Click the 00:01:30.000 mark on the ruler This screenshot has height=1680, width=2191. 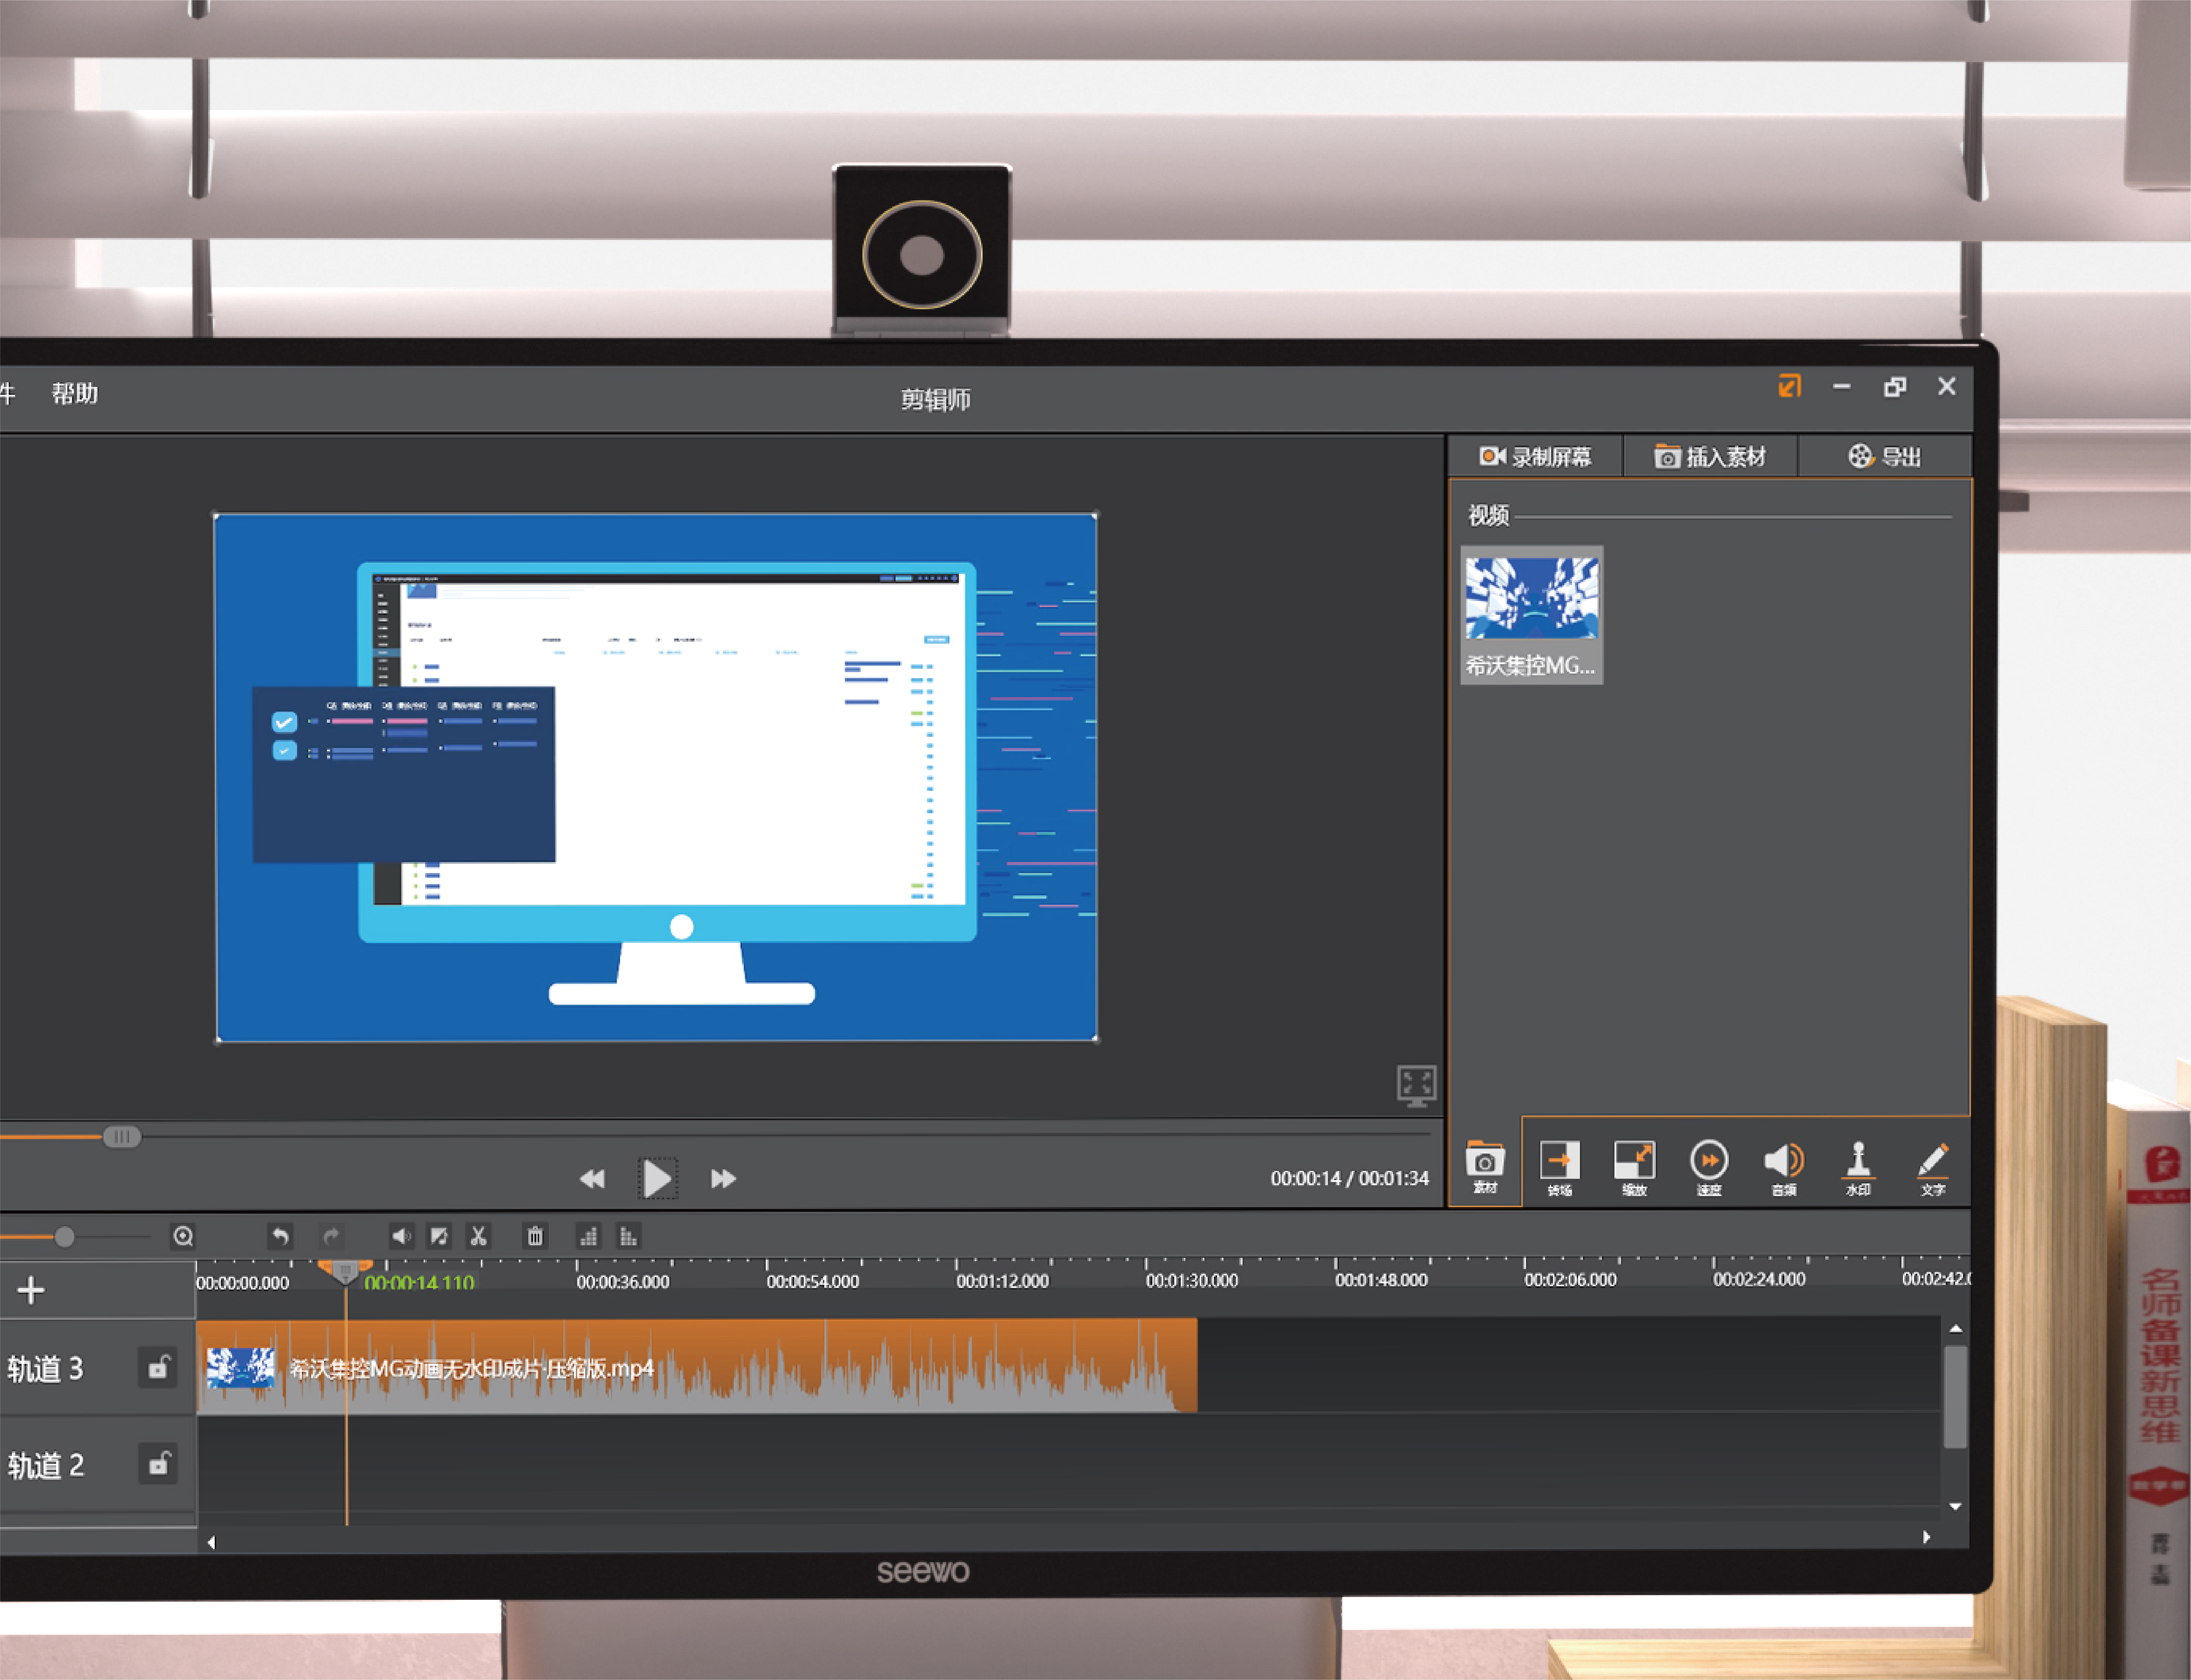[x=1191, y=1280]
